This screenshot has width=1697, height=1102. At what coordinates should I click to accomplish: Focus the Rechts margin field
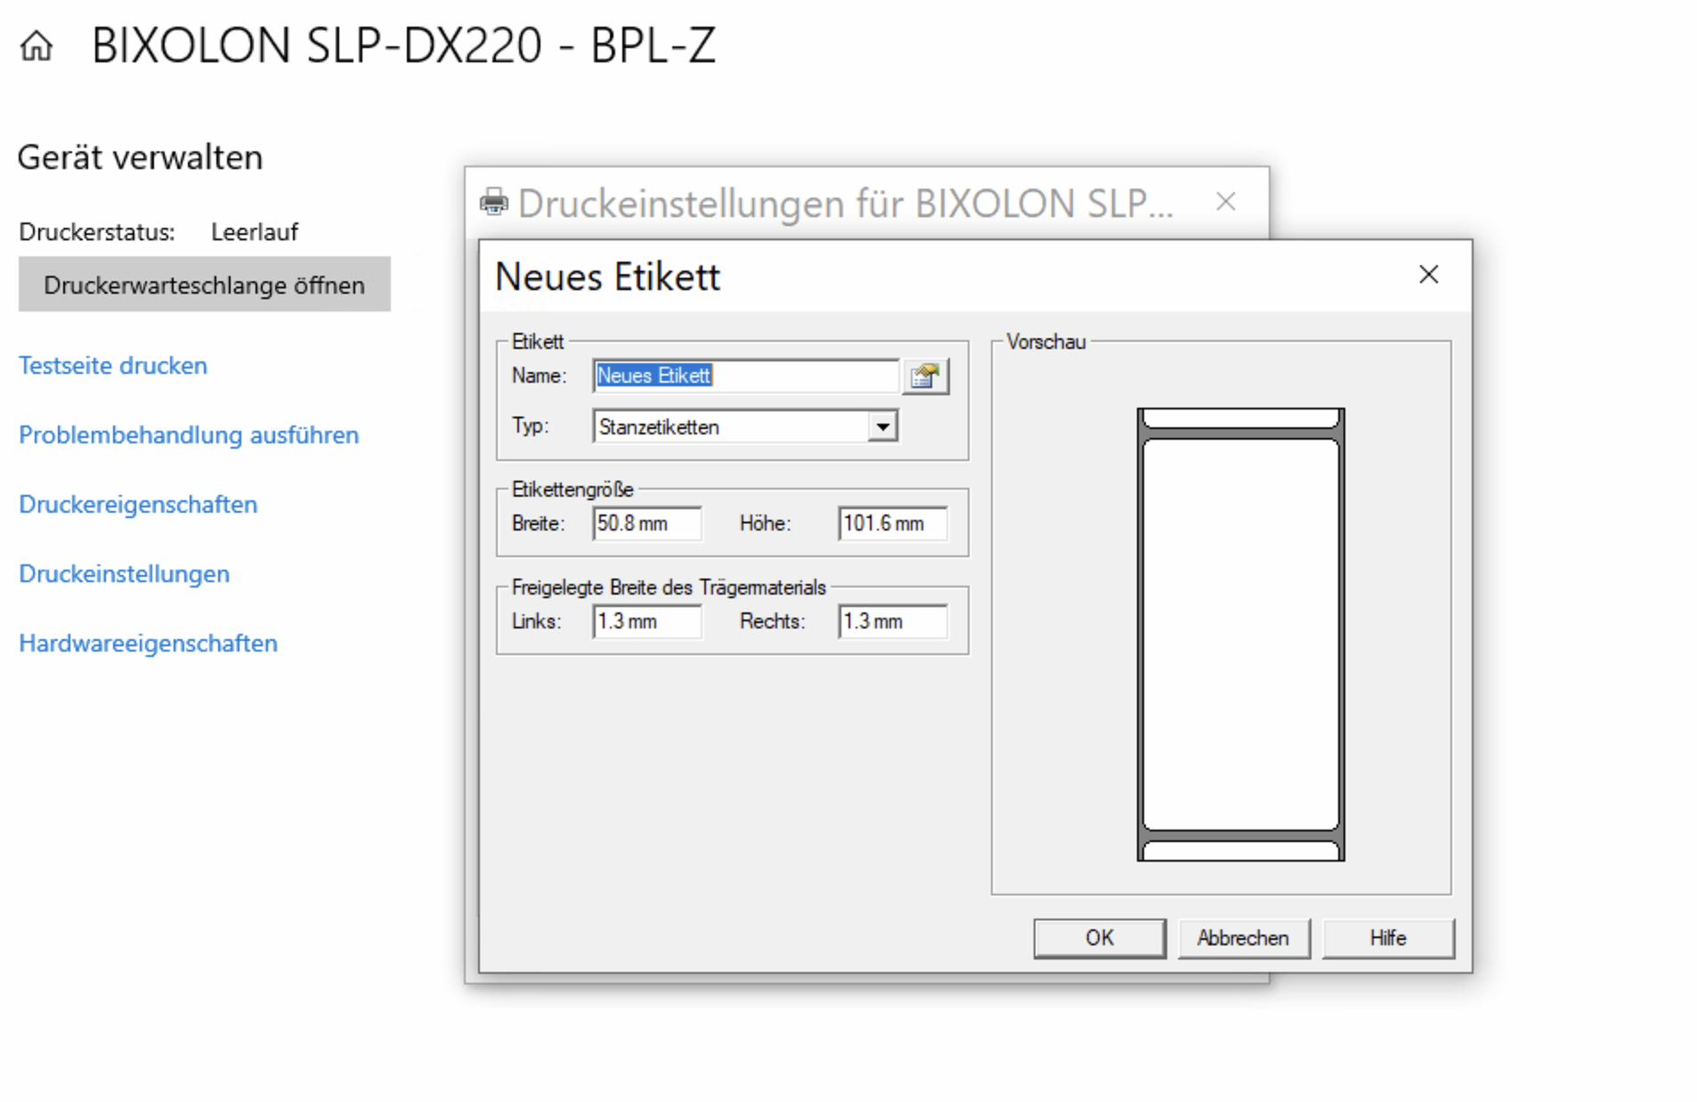[891, 621]
